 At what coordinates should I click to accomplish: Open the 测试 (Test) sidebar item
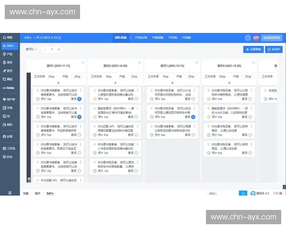tap(8, 79)
